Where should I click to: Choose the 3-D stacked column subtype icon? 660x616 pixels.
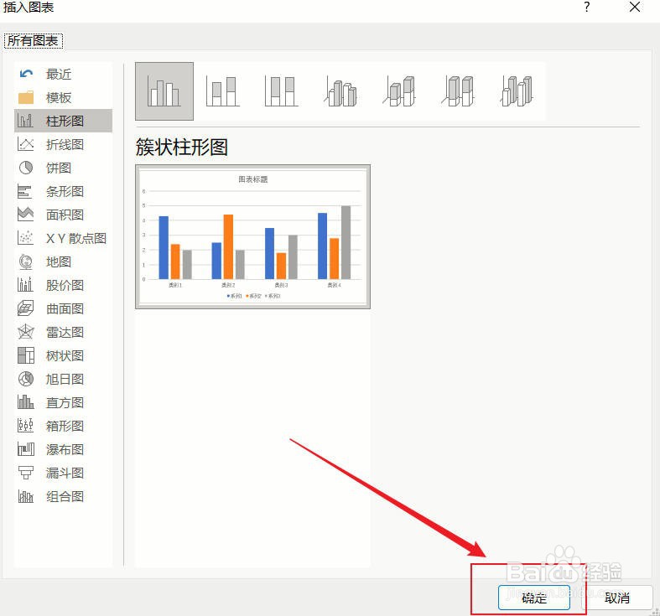click(x=398, y=91)
